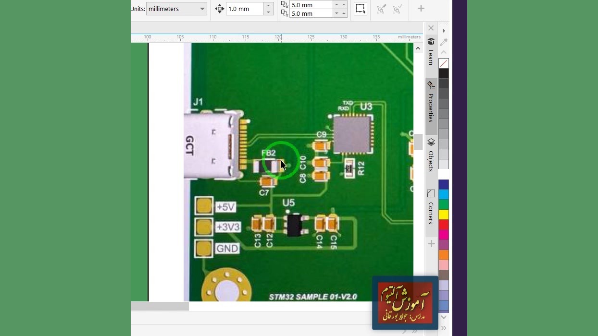
Task: Click the vertical duplicate distance field
Action: point(311,13)
